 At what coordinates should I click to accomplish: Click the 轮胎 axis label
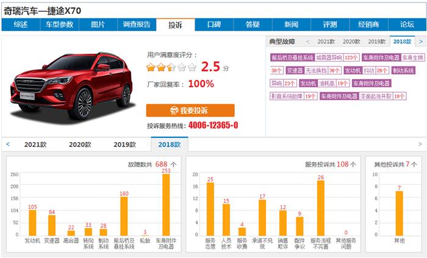point(145,240)
